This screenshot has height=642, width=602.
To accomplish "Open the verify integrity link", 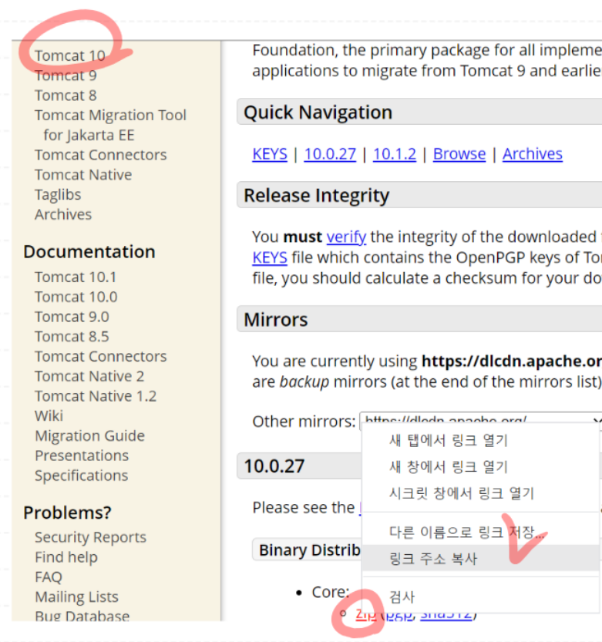I will [346, 237].
